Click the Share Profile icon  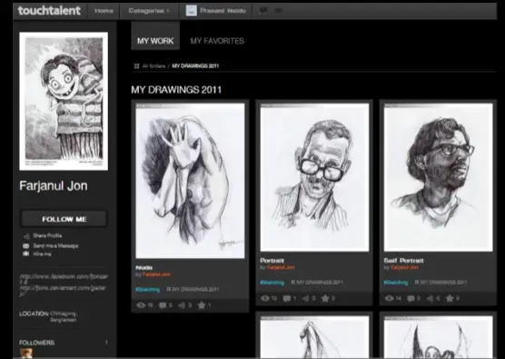(26, 236)
